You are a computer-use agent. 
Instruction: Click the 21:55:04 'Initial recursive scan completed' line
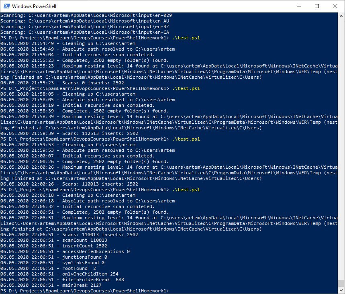tap(78, 55)
